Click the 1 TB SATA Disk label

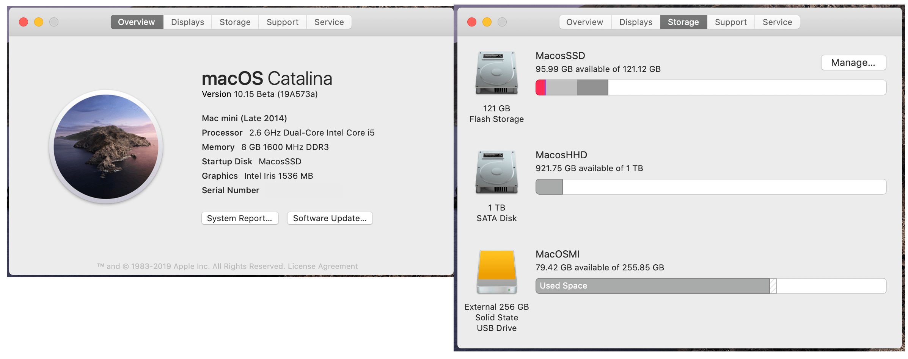click(496, 213)
